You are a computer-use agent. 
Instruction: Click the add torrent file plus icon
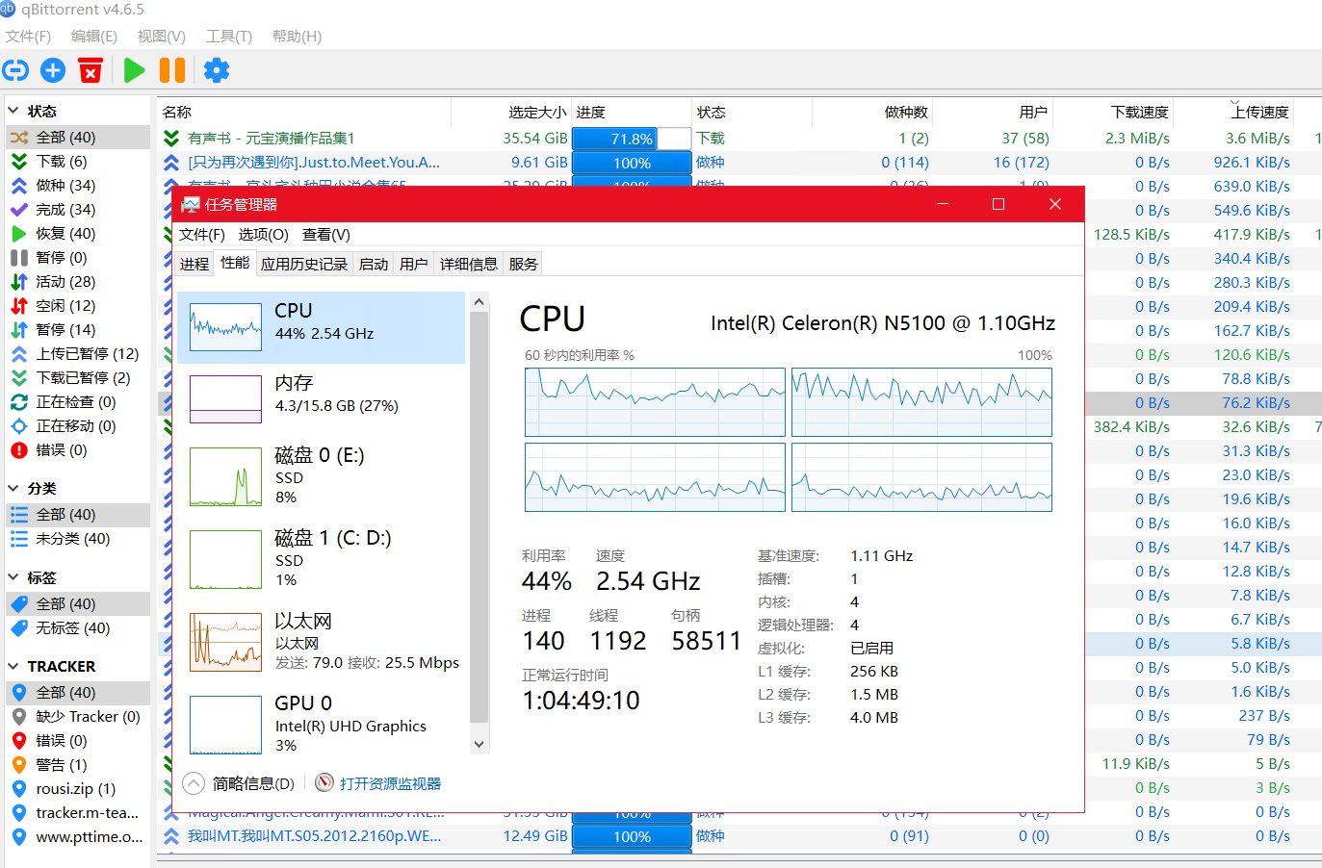pos(53,70)
